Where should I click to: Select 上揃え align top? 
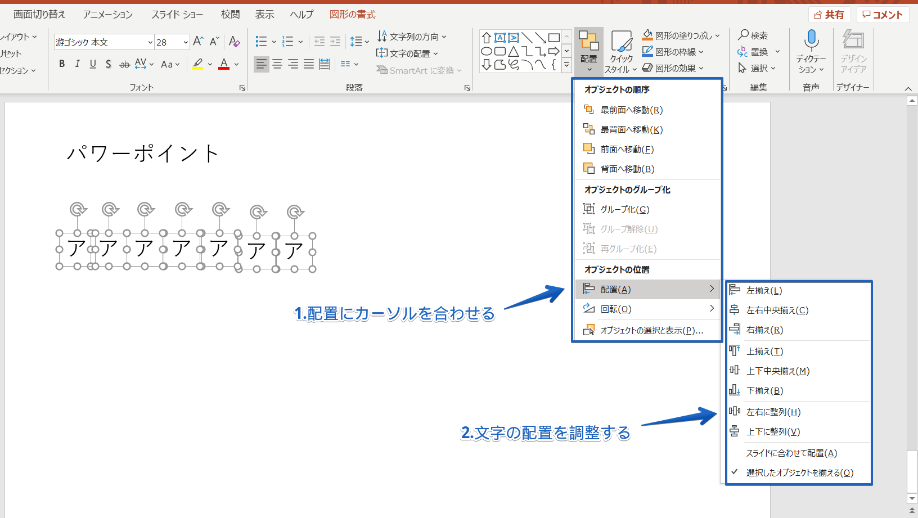[x=799, y=352]
